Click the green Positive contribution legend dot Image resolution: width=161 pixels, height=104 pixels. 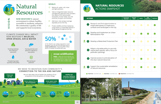pos(87,74)
